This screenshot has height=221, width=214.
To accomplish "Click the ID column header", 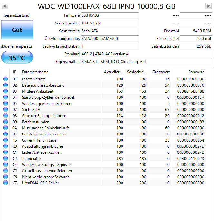I will click(15, 72).
